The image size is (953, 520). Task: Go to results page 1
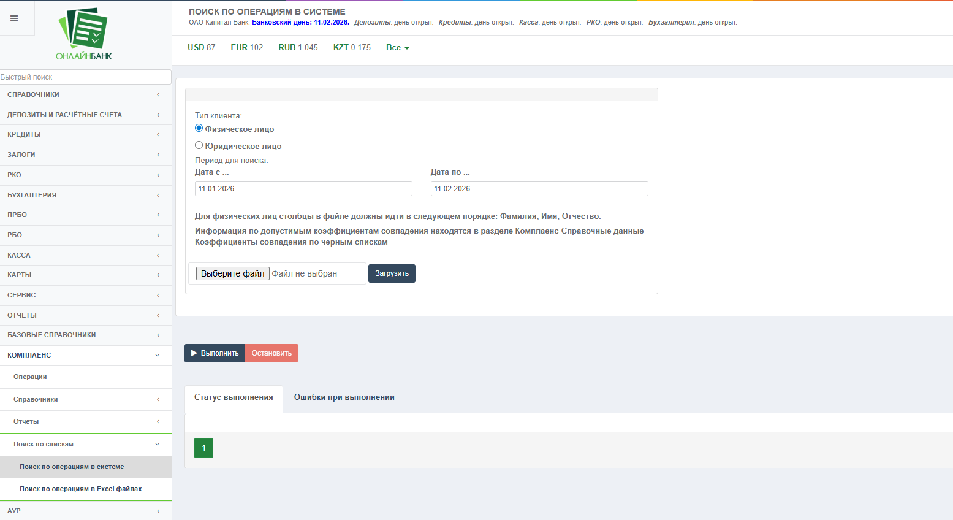(x=203, y=448)
